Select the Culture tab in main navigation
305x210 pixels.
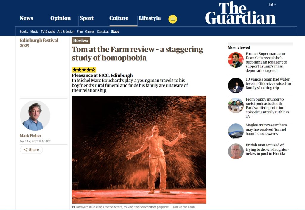119,18
